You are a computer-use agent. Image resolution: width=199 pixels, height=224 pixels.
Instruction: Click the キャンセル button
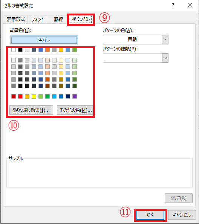[x=182, y=215]
